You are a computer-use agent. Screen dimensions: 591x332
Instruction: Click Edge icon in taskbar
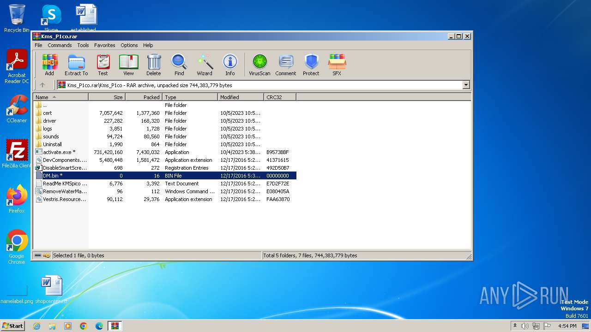pos(99,326)
